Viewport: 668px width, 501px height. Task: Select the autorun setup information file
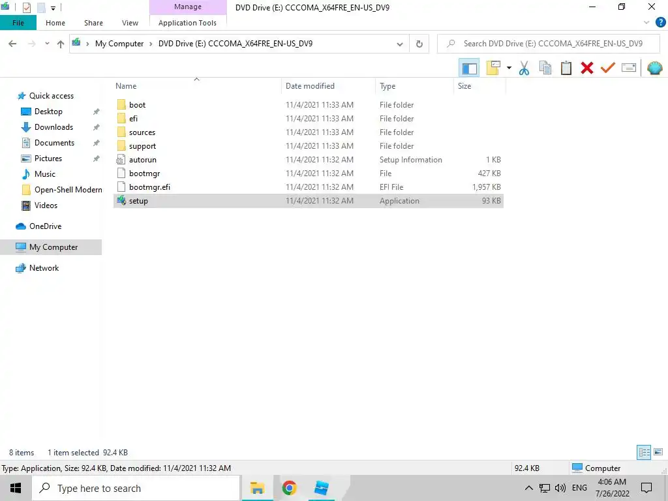309,159
